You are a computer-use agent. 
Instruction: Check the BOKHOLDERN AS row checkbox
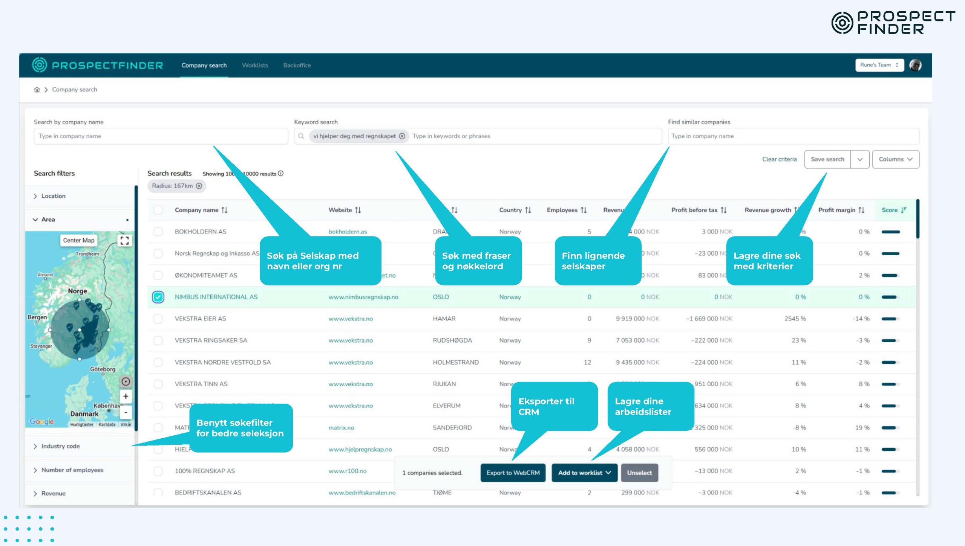pyautogui.click(x=158, y=232)
